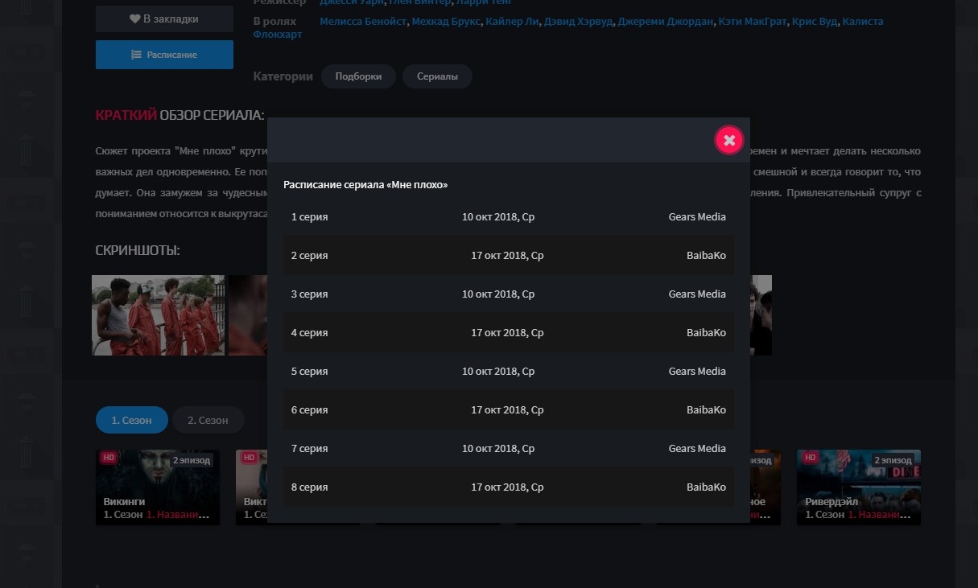This screenshot has height=588, width=978.
Task: Open actor link Кэти МакГрат
Action: pyautogui.click(x=753, y=21)
